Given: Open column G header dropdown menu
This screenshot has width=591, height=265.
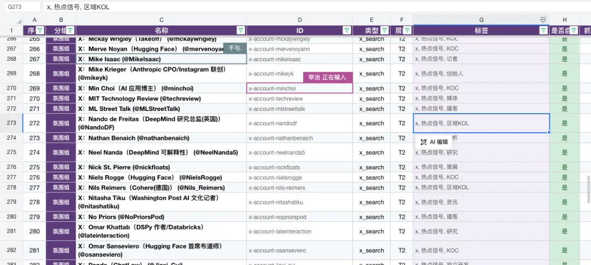Looking at the screenshot, I should click(543, 20).
